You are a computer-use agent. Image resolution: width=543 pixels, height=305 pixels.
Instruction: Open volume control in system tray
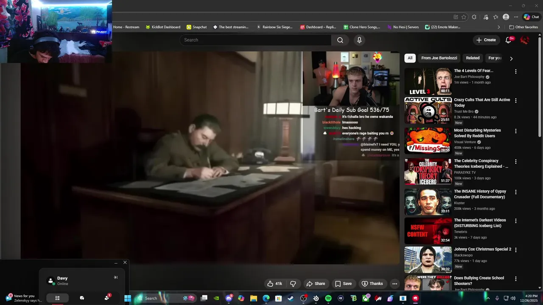click(513, 298)
